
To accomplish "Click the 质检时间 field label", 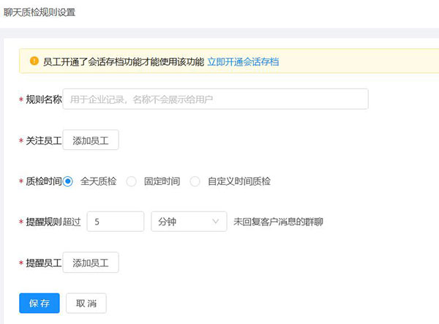I will pyautogui.click(x=44, y=181).
